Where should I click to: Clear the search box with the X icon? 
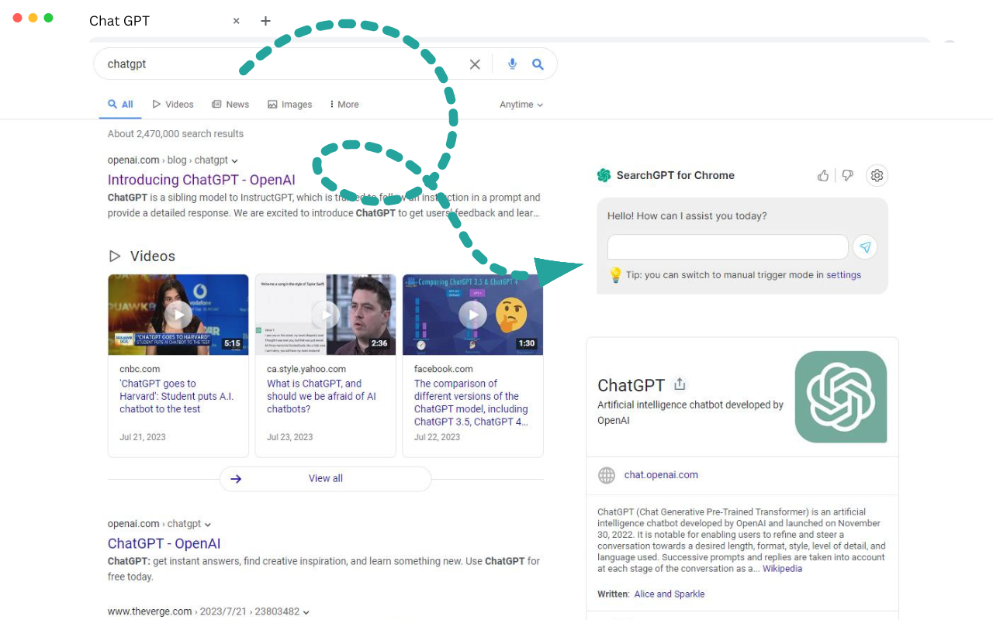coord(475,64)
